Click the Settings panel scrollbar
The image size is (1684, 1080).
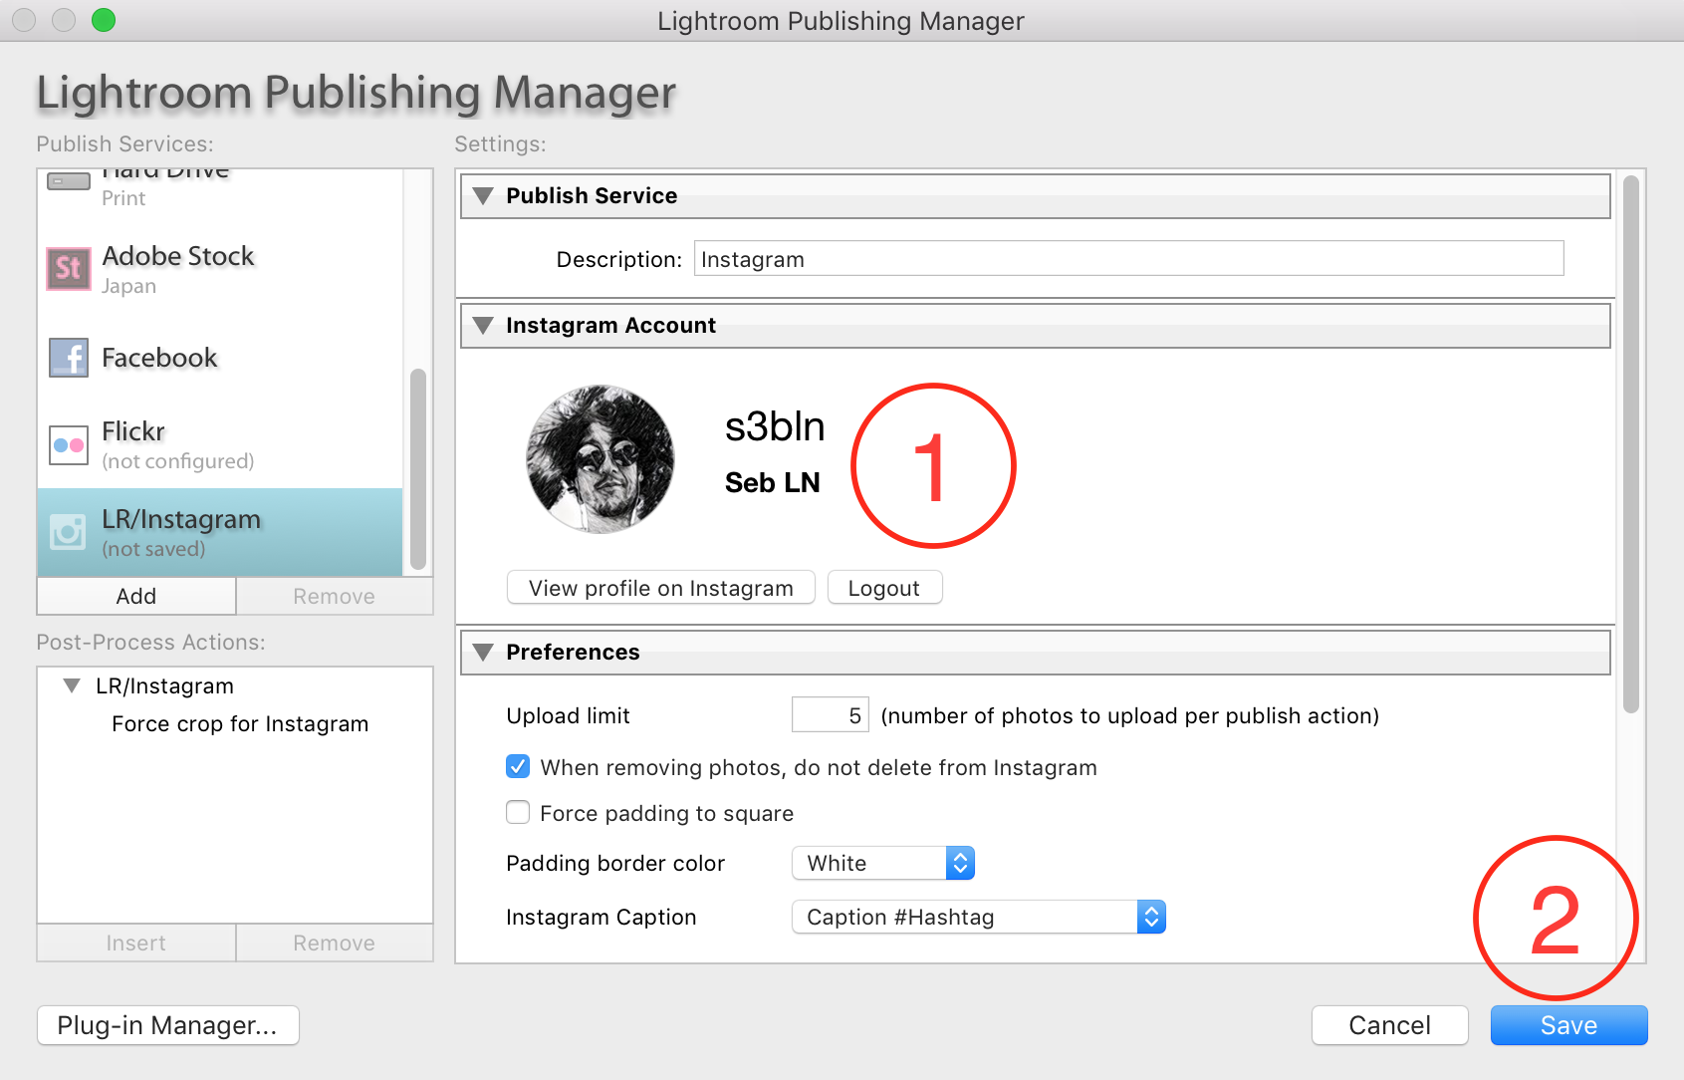click(1630, 444)
